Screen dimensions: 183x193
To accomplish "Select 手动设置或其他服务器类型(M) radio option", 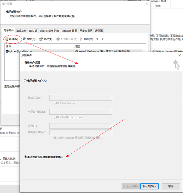I will [x=25, y=157].
